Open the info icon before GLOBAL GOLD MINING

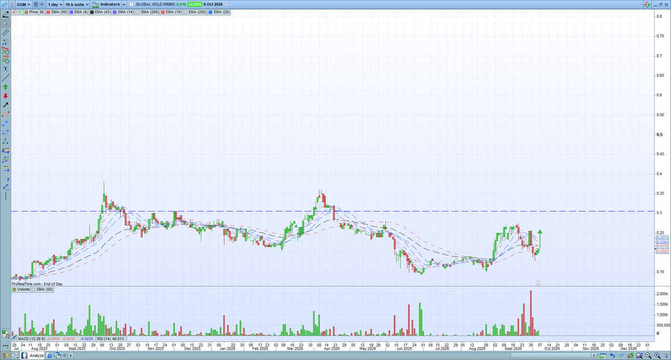click(132, 4)
